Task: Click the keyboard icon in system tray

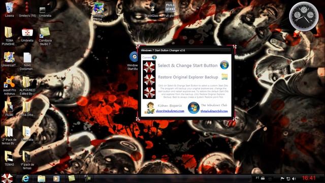Action: [x=263, y=178]
